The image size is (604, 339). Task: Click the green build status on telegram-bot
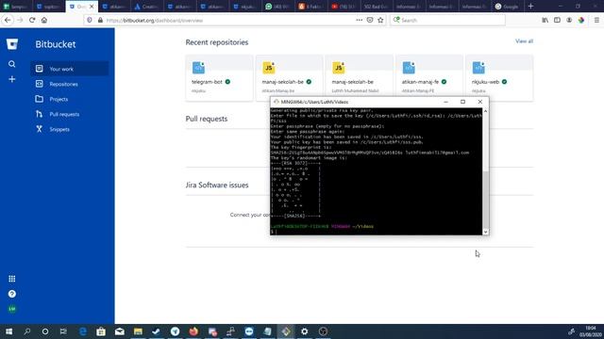pyautogui.click(x=227, y=82)
